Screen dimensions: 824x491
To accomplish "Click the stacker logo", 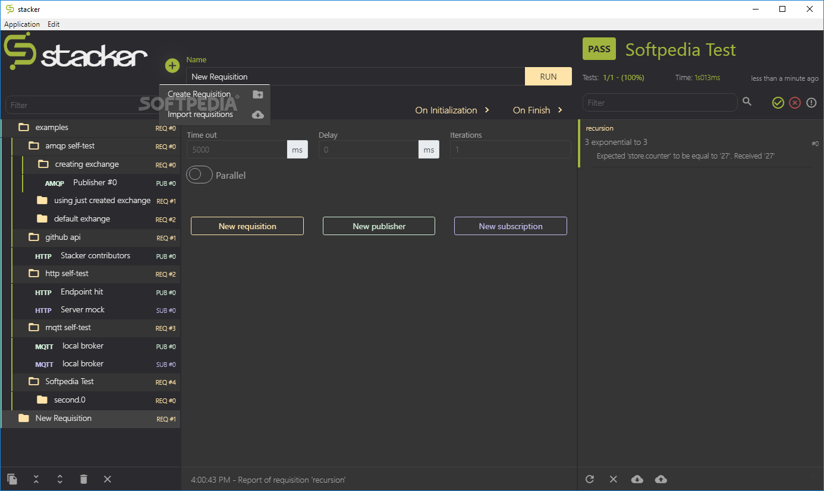I will [76, 52].
